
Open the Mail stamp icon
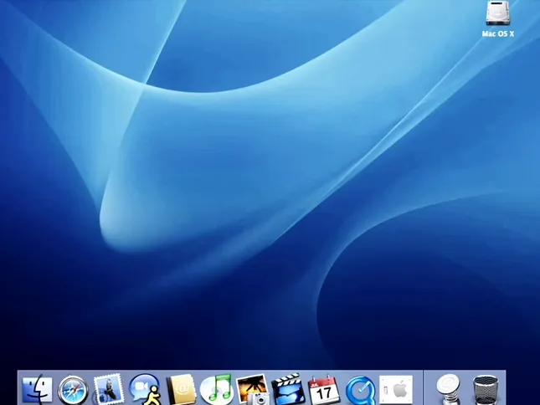click(x=109, y=389)
